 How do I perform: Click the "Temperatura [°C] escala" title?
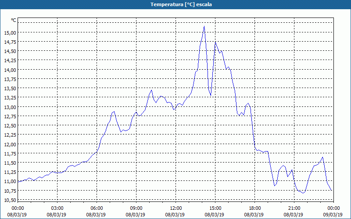click(181, 4)
